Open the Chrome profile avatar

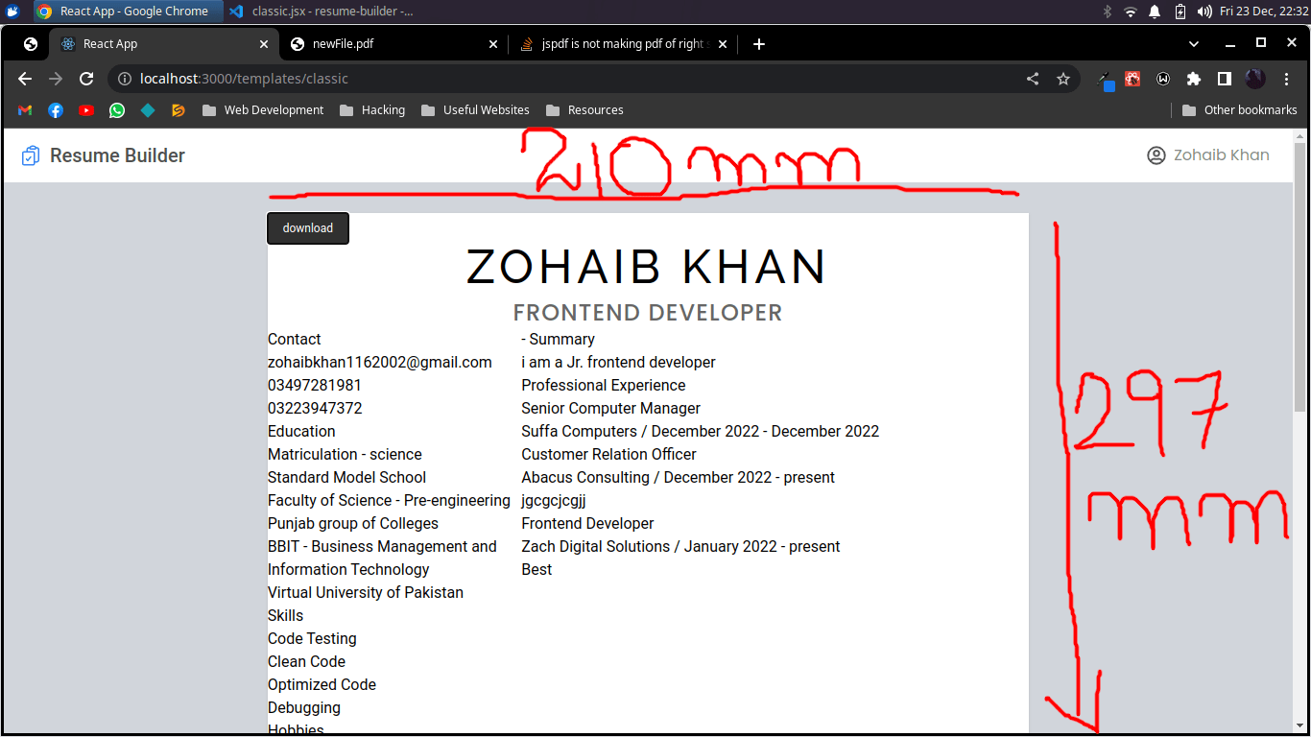1255,79
